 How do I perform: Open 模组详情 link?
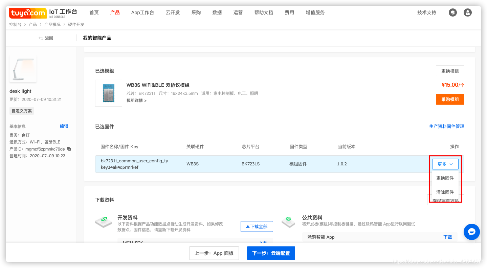pyautogui.click(x=136, y=101)
